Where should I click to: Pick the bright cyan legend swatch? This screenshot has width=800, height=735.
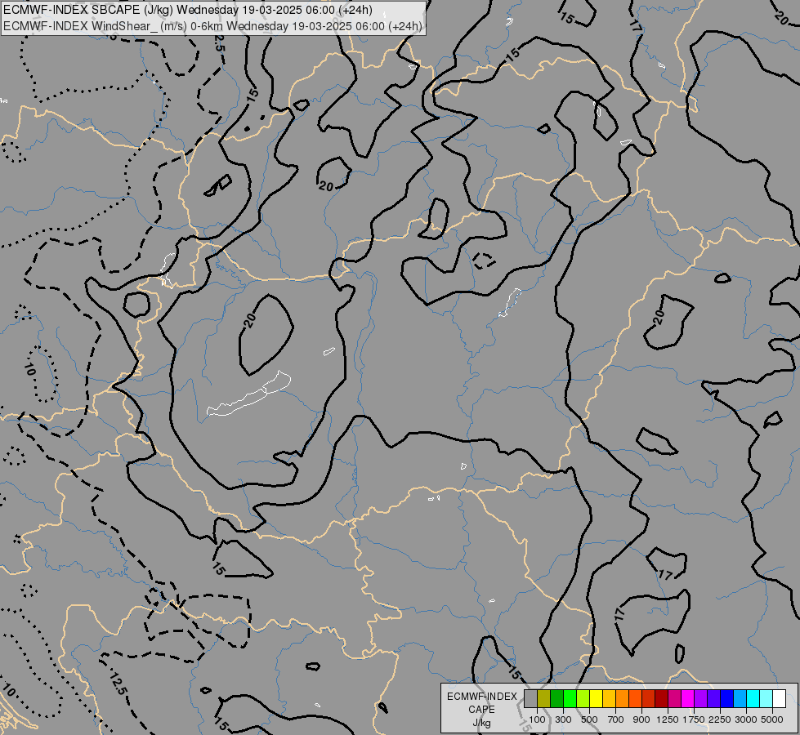pyautogui.click(x=753, y=698)
